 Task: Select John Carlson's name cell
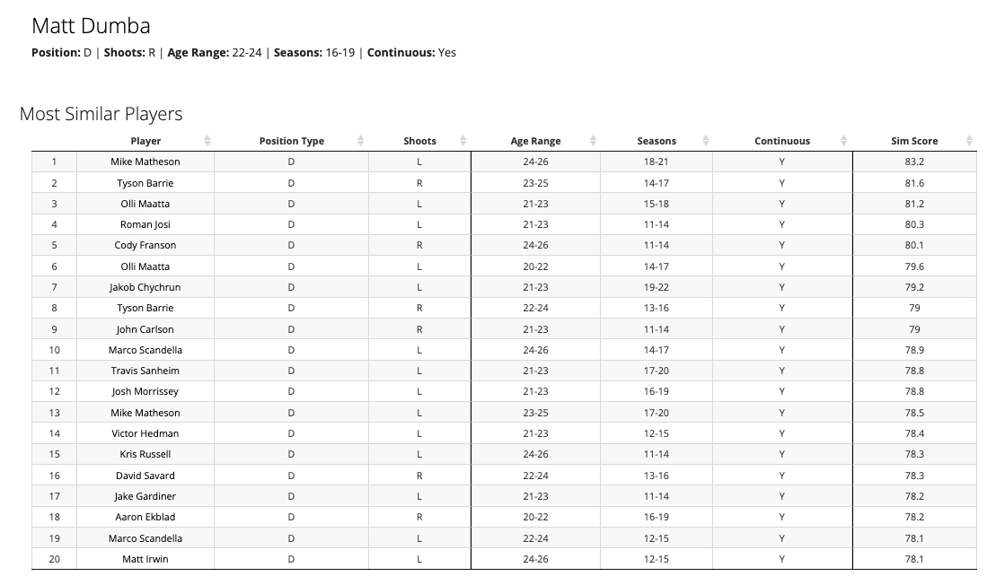point(145,329)
